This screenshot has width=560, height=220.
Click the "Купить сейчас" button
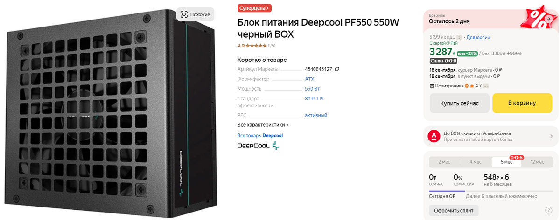point(460,103)
